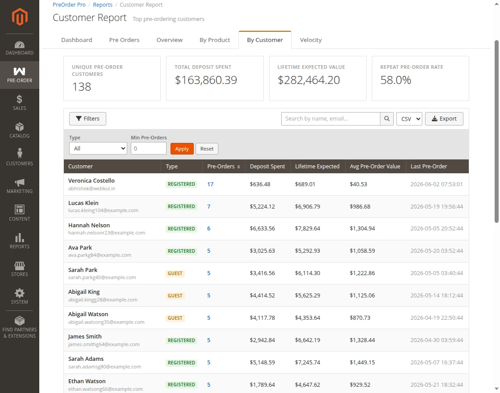The image size is (500, 393).
Task: Click Sarah Adams avg value $1,449.15
Action: coord(362,362)
